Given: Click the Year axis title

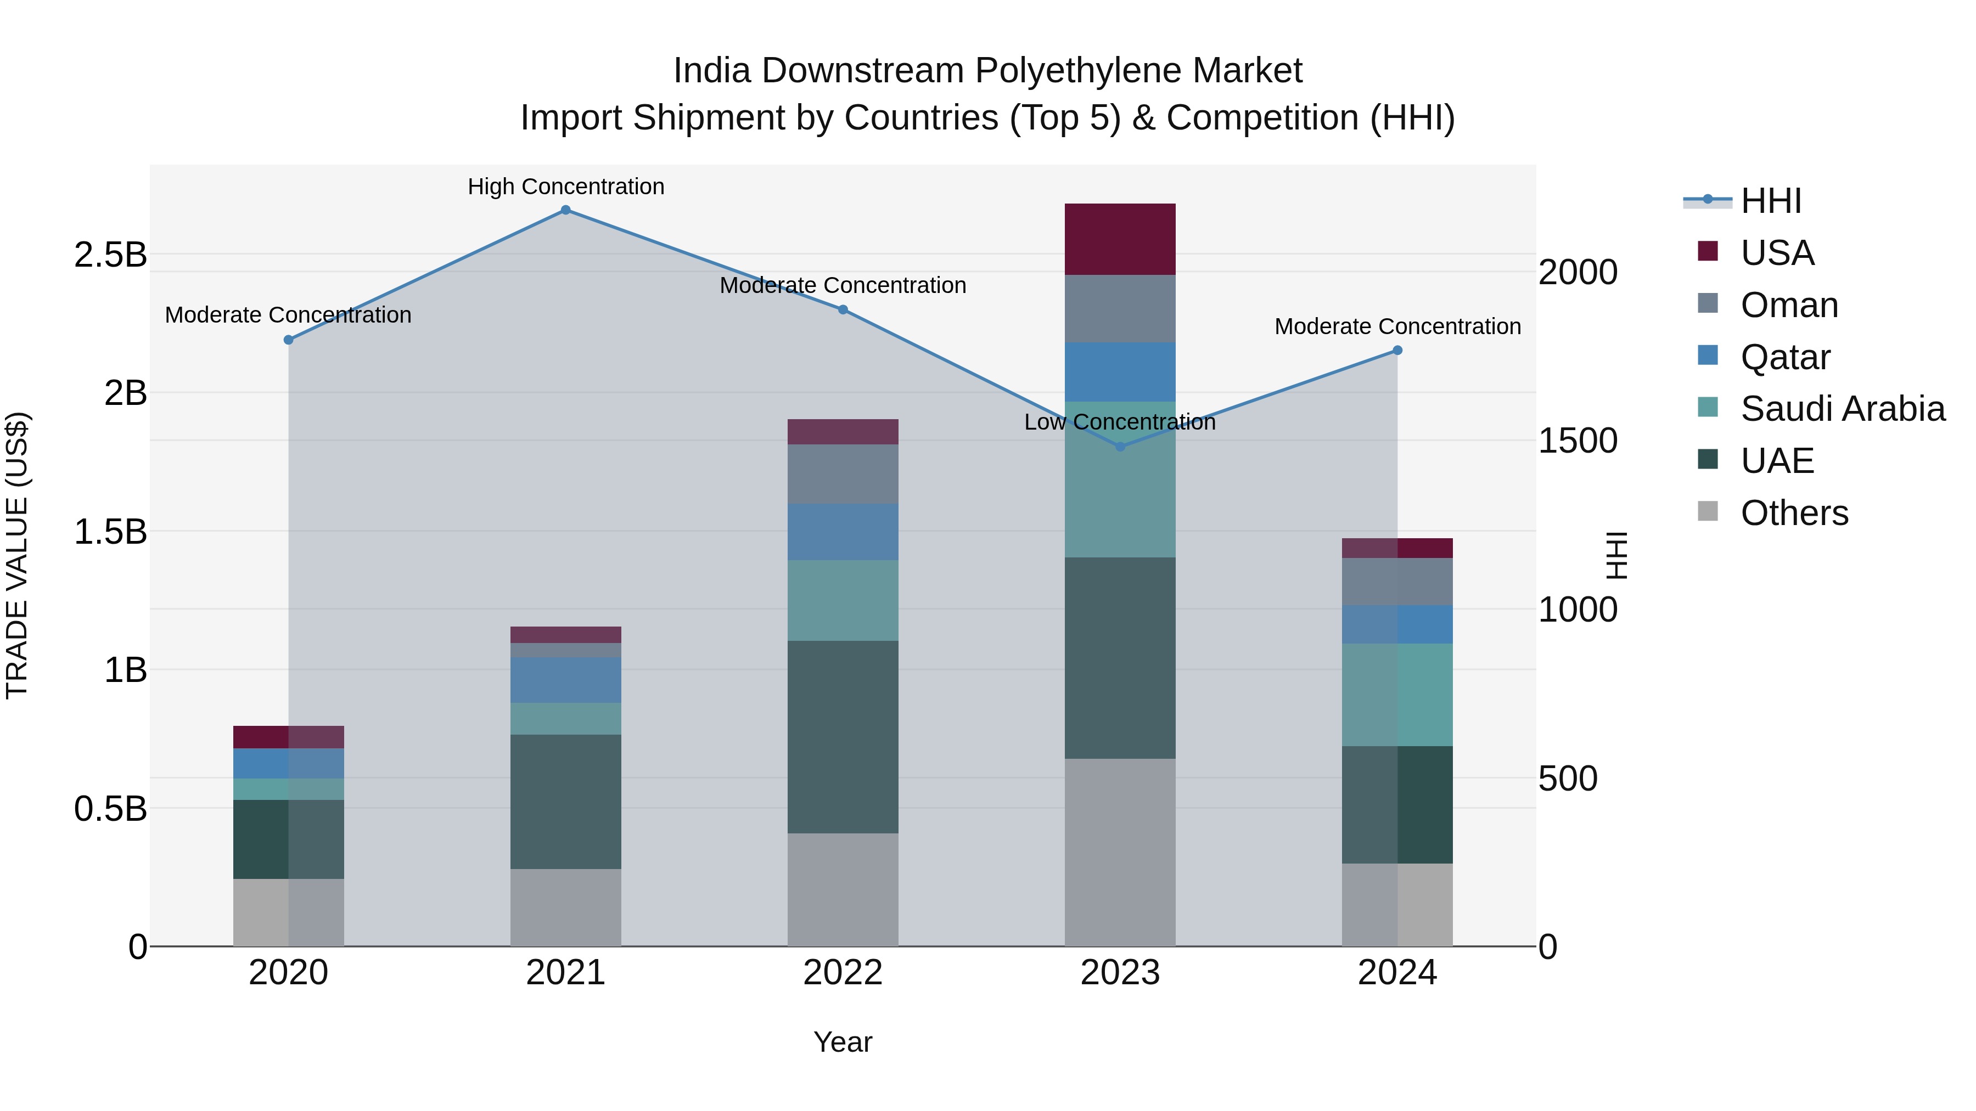Looking at the screenshot, I should pyautogui.click(x=842, y=1042).
